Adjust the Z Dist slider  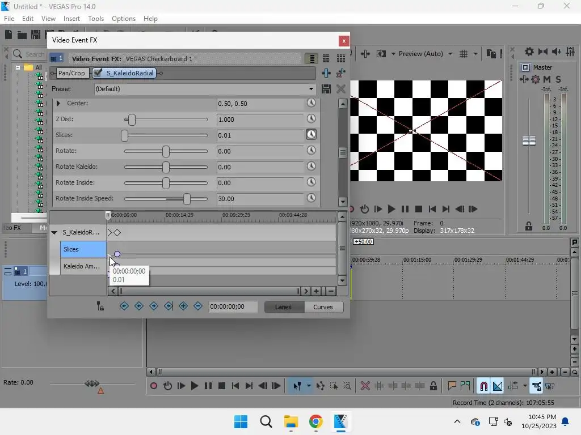point(132,120)
